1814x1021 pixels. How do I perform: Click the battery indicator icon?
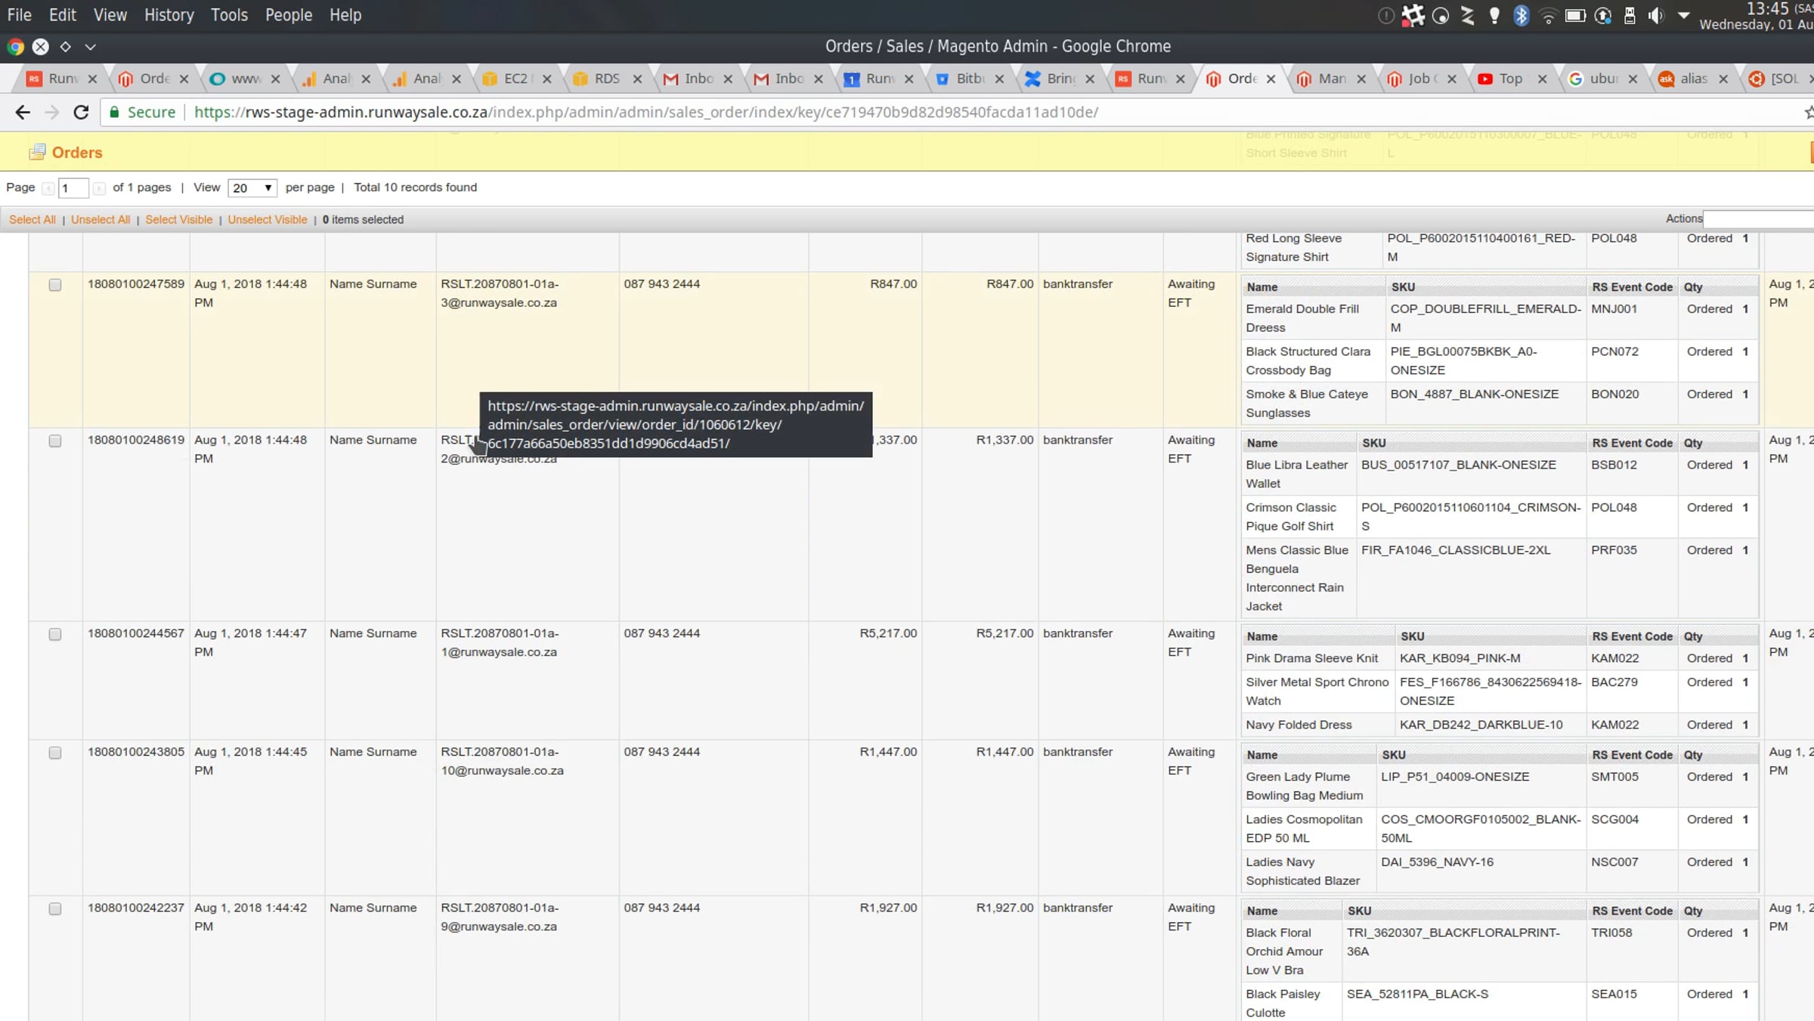point(1574,16)
